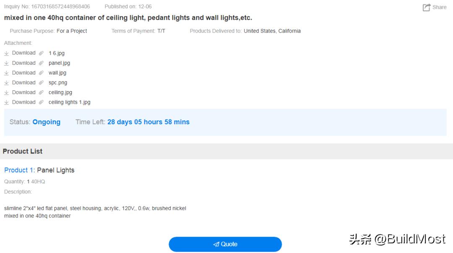The image size is (453, 253).
Task: Click the download arrow icon for 1 6.jpg
Action: pyautogui.click(x=6, y=53)
